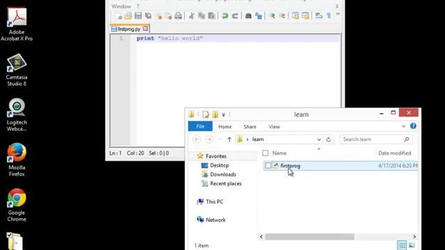445x250 pixels.
Task: Click the Paste icon in Notepad++ toolbar
Action: coord(211,16)
